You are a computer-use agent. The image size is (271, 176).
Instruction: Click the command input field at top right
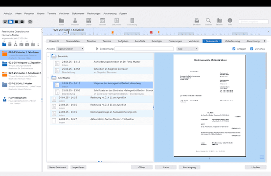click(x=253, y=22)
